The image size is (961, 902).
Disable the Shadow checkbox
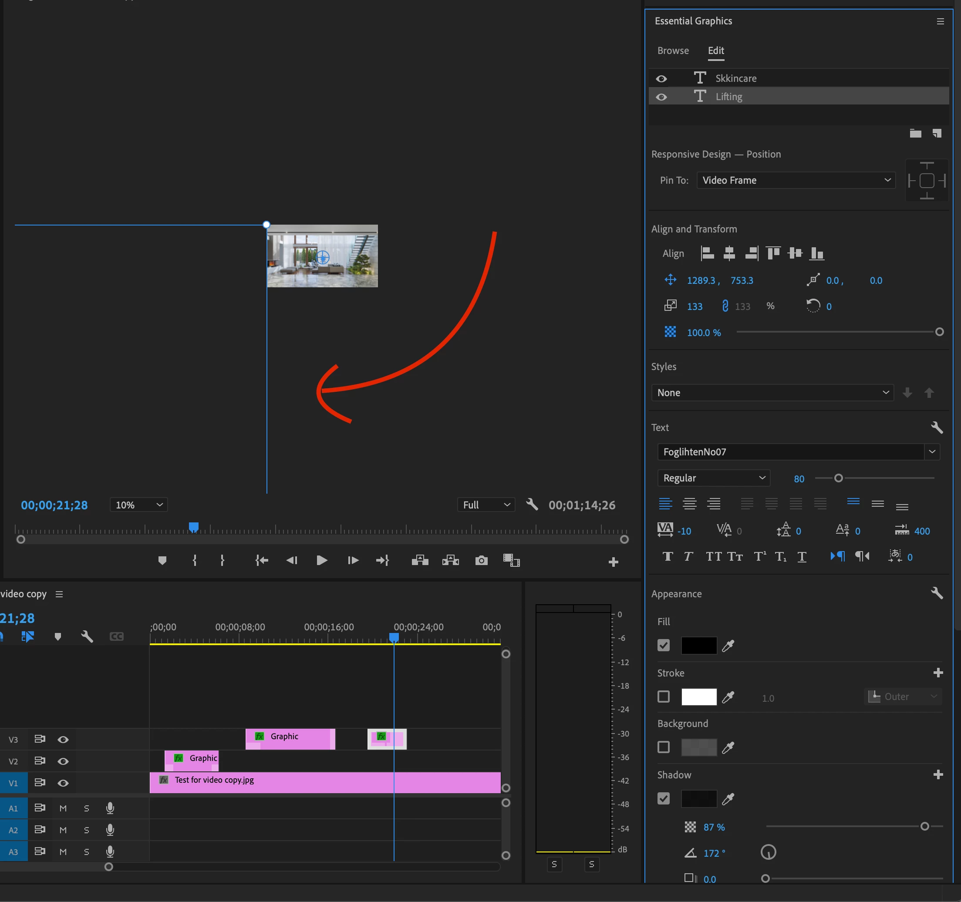tap(664, 798)
